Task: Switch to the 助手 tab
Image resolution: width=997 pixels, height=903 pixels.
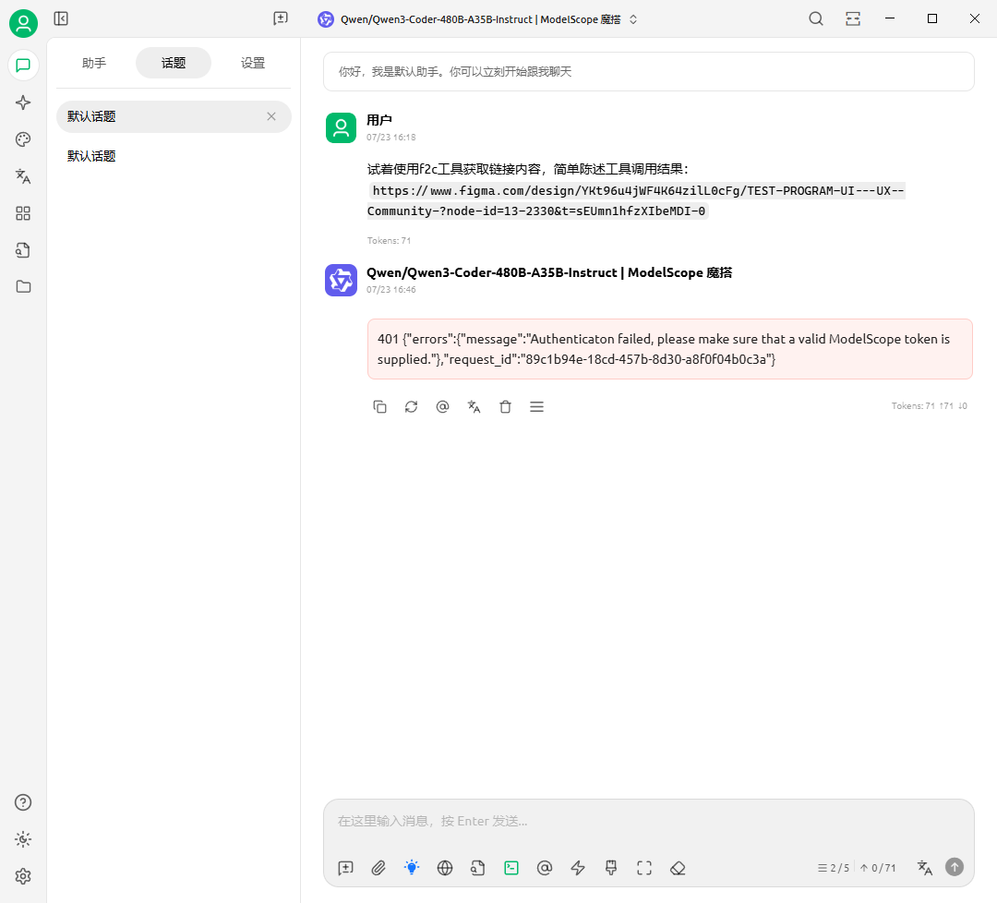Action: 94,63
